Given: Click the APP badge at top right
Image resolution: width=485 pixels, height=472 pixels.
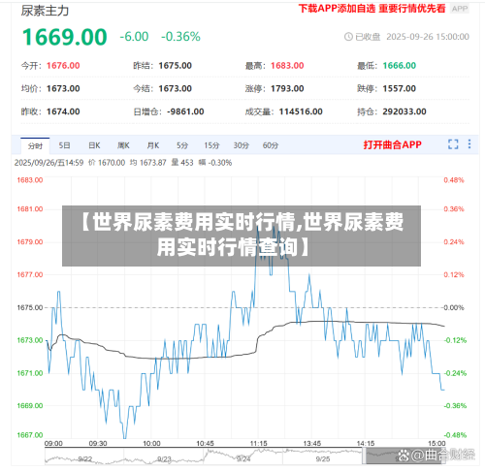Looking at the screenshot, I should click(460, 9).
